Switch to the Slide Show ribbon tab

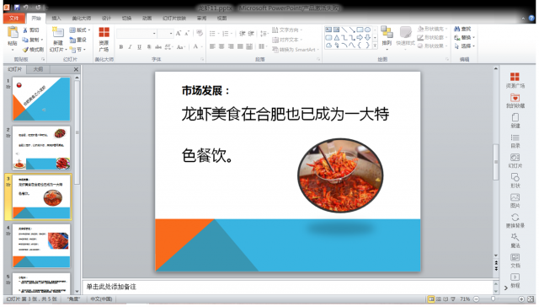174,19
